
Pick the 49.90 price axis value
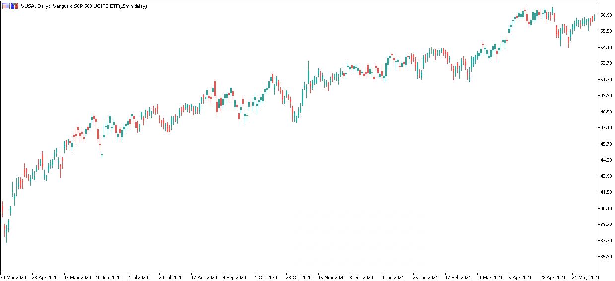[x=606, y=96]
